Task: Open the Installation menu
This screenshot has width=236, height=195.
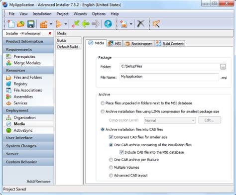Action: coord(42,14)
